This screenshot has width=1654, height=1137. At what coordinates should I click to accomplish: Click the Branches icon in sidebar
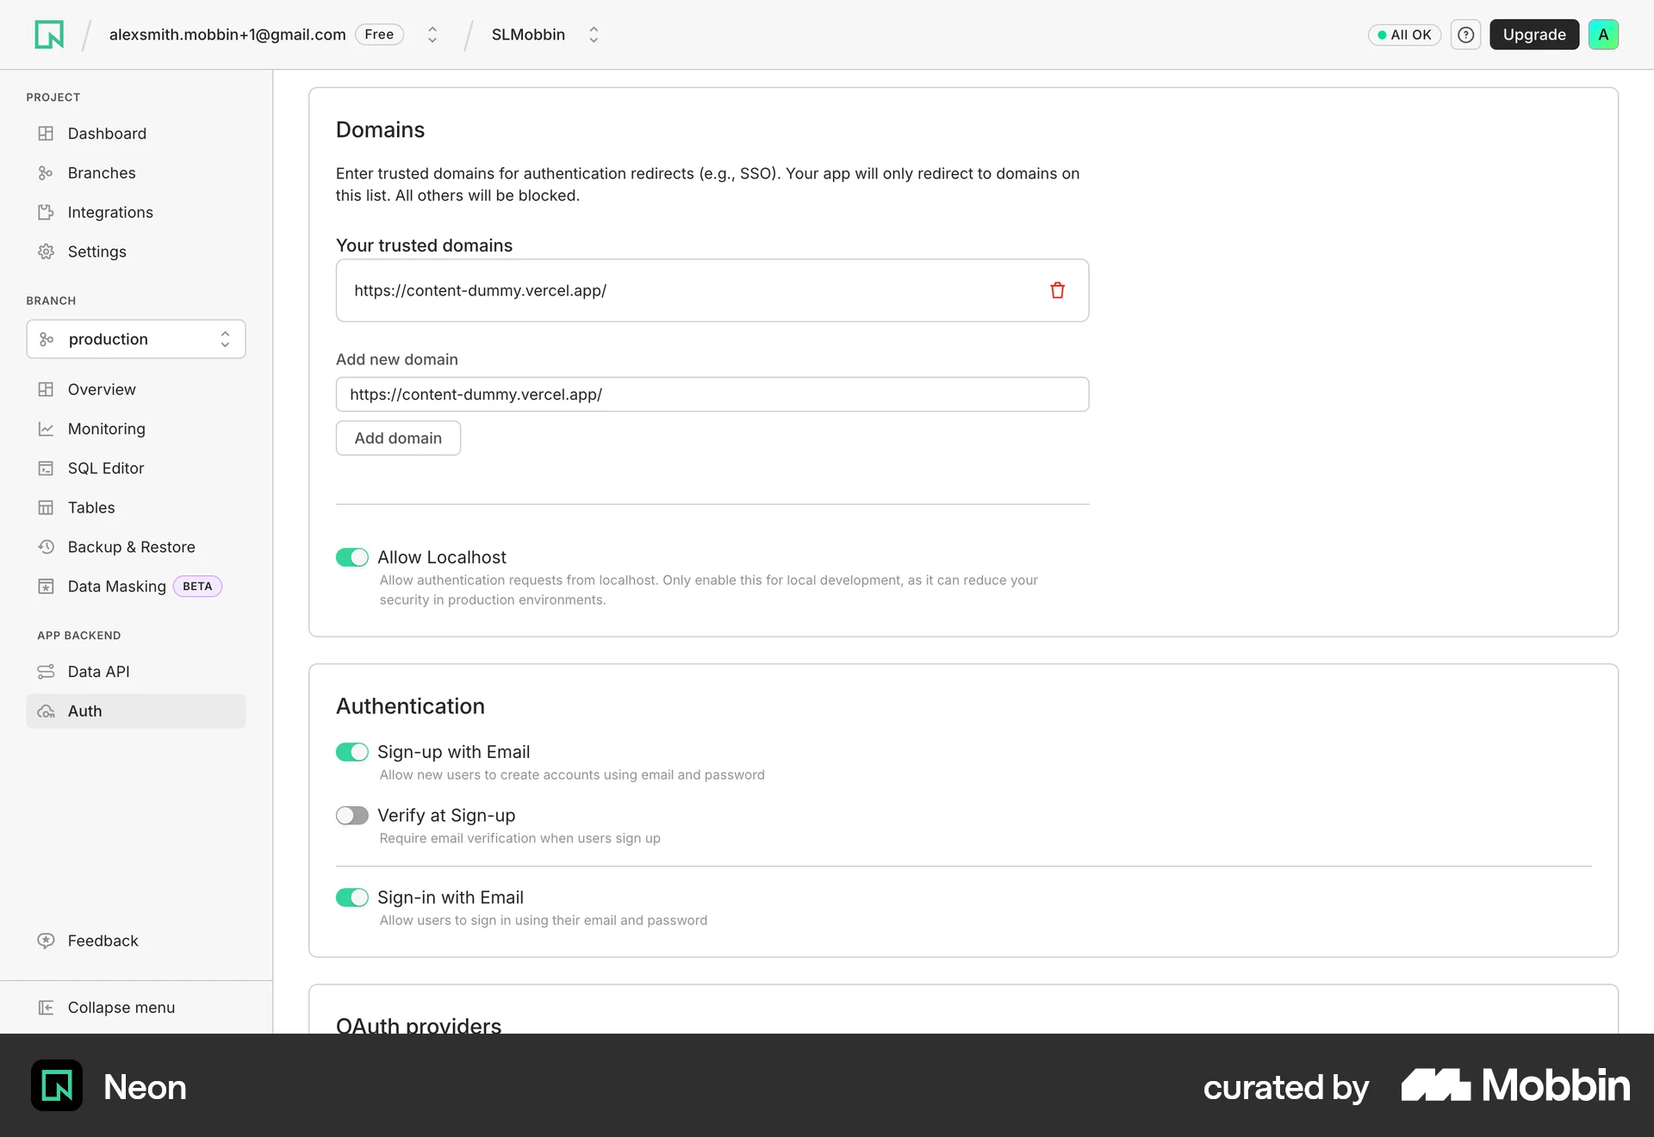46,173
